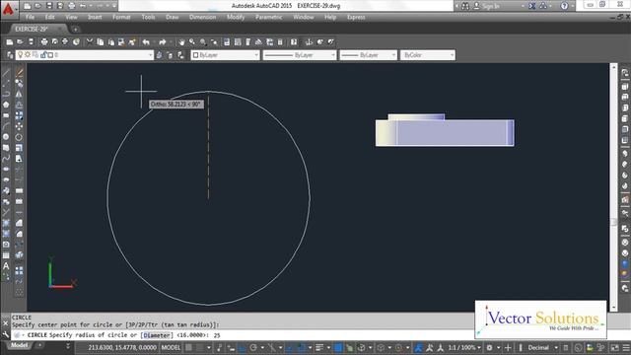631x355 pixels.
Task: Select the Table tool in Draw toolbar
Action: (6, 255)
